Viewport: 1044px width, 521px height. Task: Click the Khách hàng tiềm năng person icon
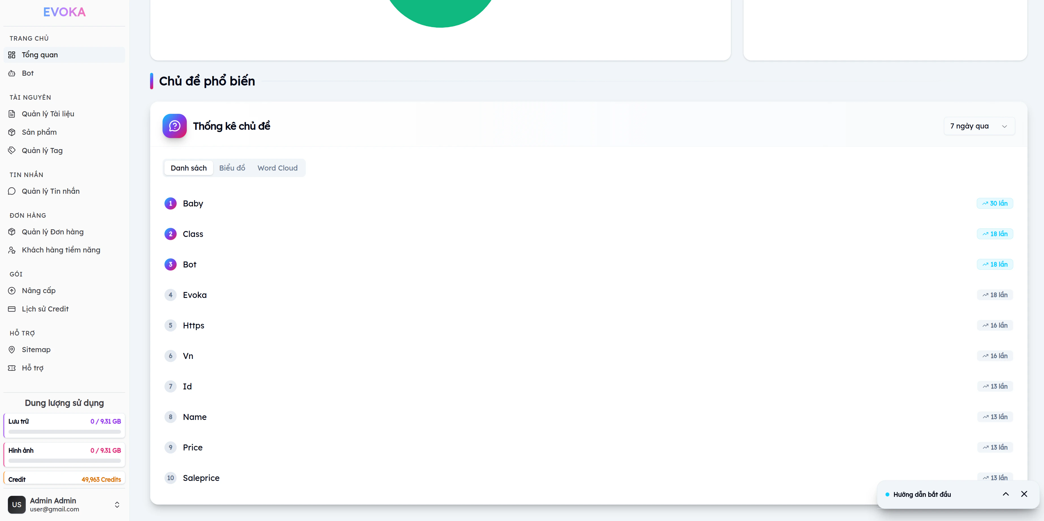pos(12,250)
